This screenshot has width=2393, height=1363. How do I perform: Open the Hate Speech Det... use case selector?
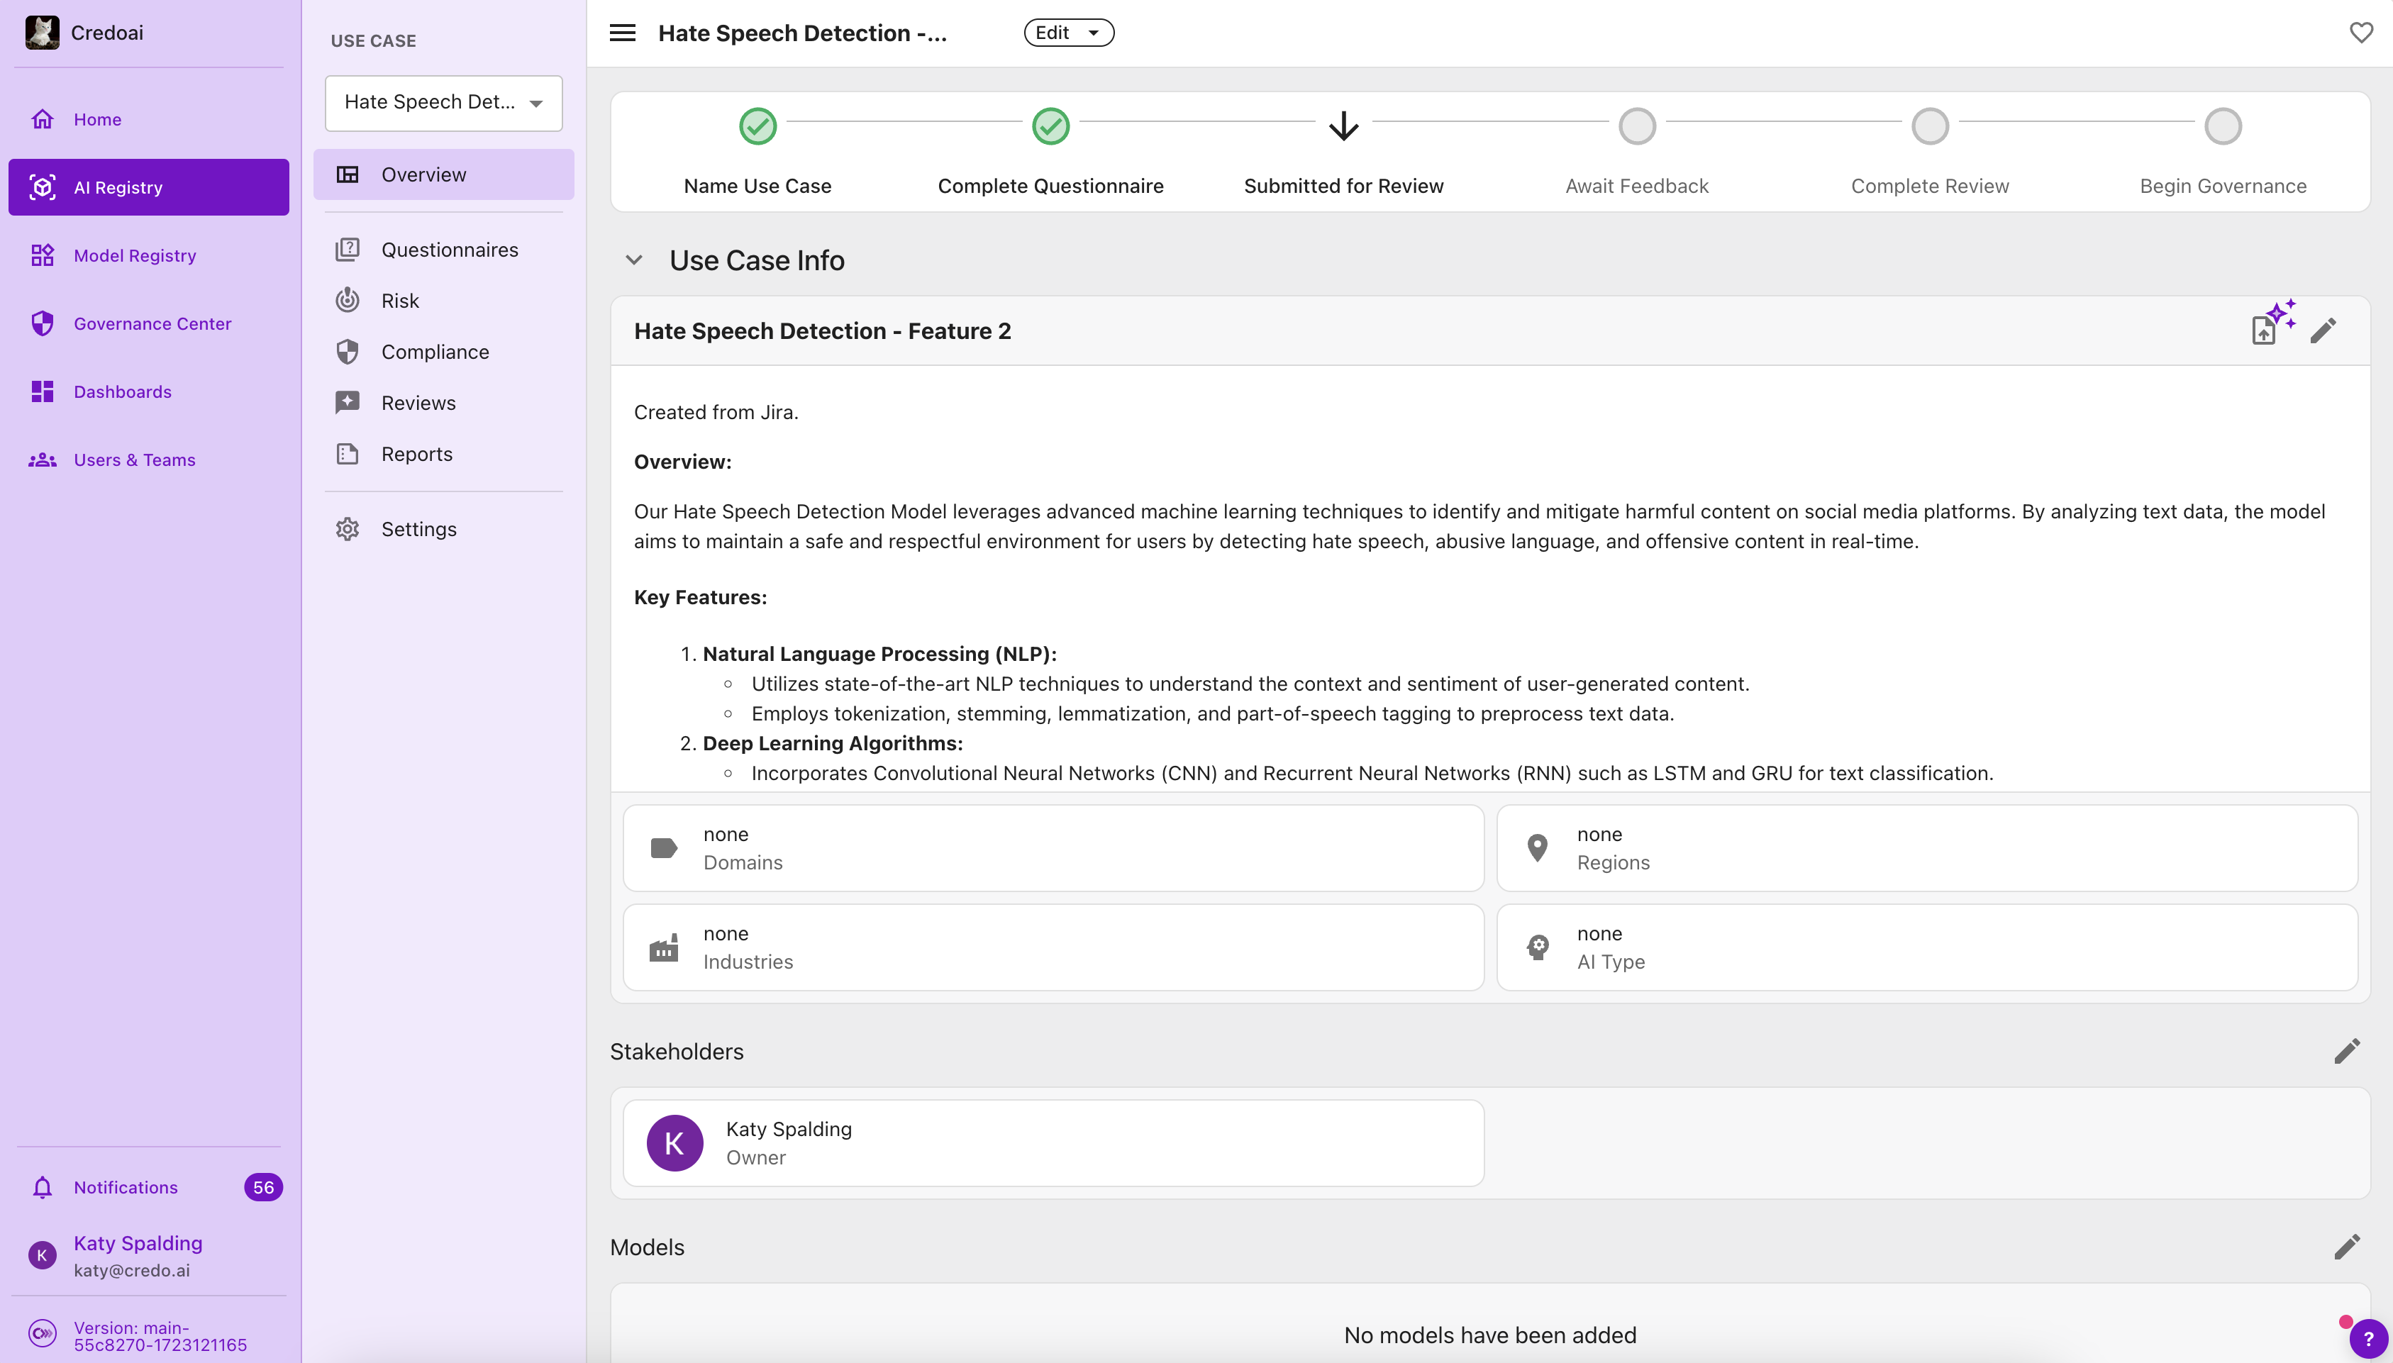tap(443, 103)
